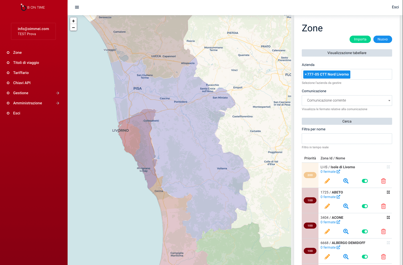
Task: Click the Cerca button
Action: tap(347, 121)
